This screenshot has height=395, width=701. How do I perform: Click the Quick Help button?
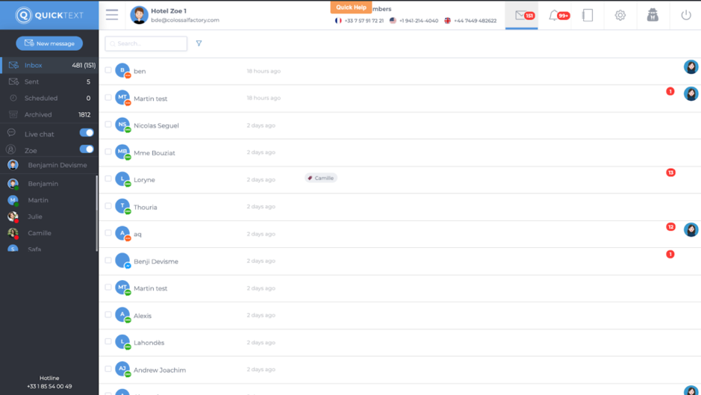coord(351,7)
